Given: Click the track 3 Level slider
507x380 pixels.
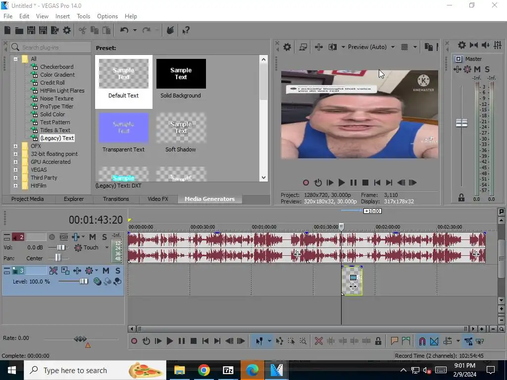Looking at the screenshot, I should (73, 282).
